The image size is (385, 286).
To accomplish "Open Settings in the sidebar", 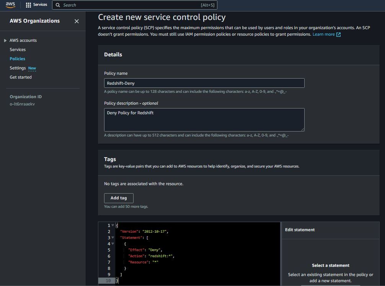I will [x=18, y=68].
